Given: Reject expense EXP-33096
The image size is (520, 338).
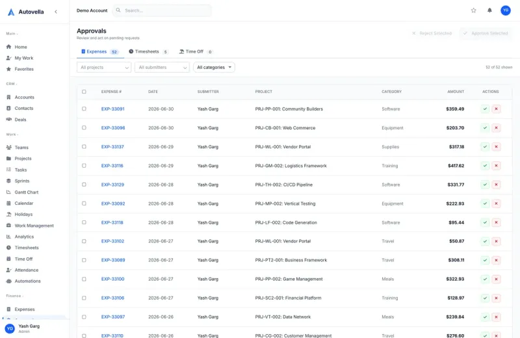Looking at the screenshot, I should (x=496, y=127).
